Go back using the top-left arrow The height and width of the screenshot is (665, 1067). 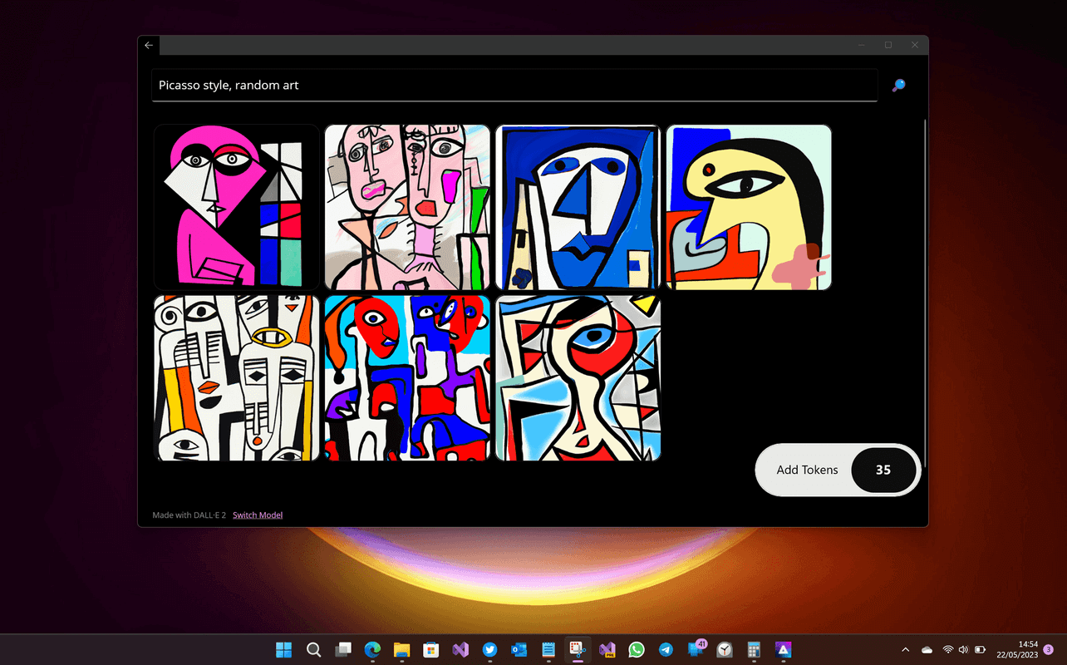pyautogui.click(x=149, y=45)
